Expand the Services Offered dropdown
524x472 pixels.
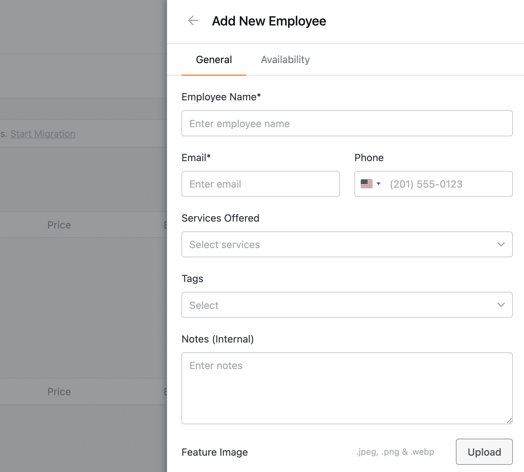(x=501, y=244)
